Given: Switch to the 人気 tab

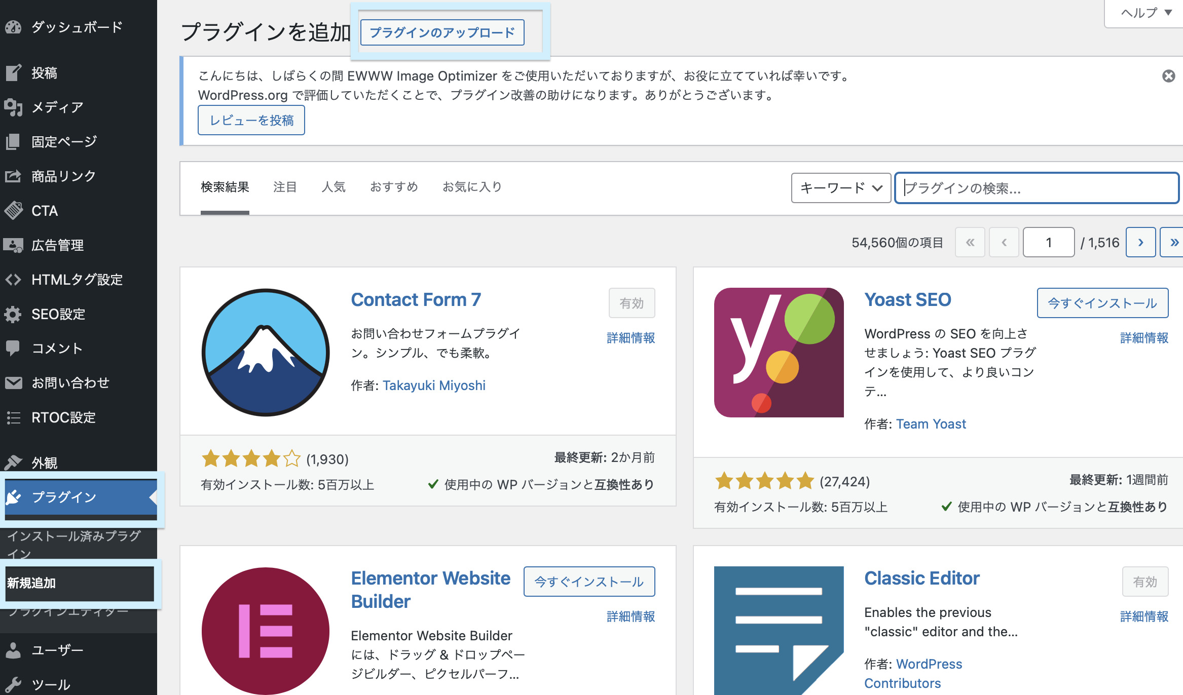Looking at the screenshot, I should 334,187.
